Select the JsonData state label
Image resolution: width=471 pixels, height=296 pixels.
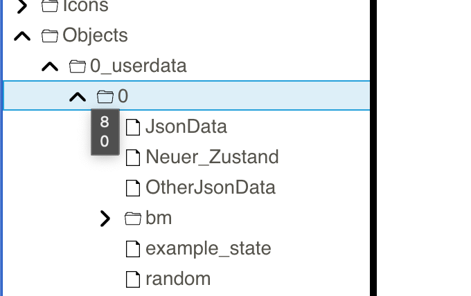click(186, 127)
